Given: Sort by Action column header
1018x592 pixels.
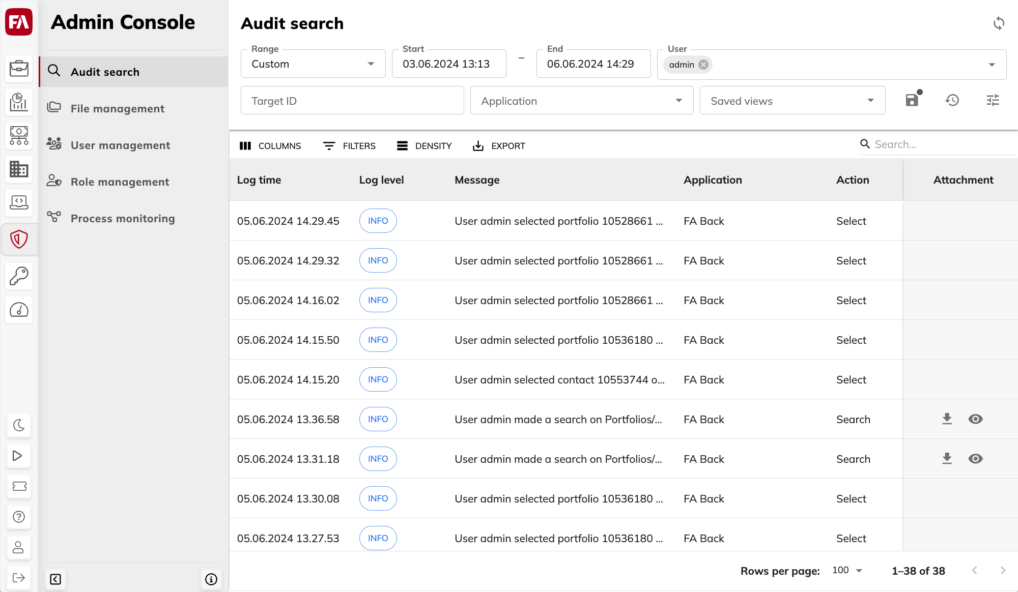Looking at the screenshot, I should 853,180.
